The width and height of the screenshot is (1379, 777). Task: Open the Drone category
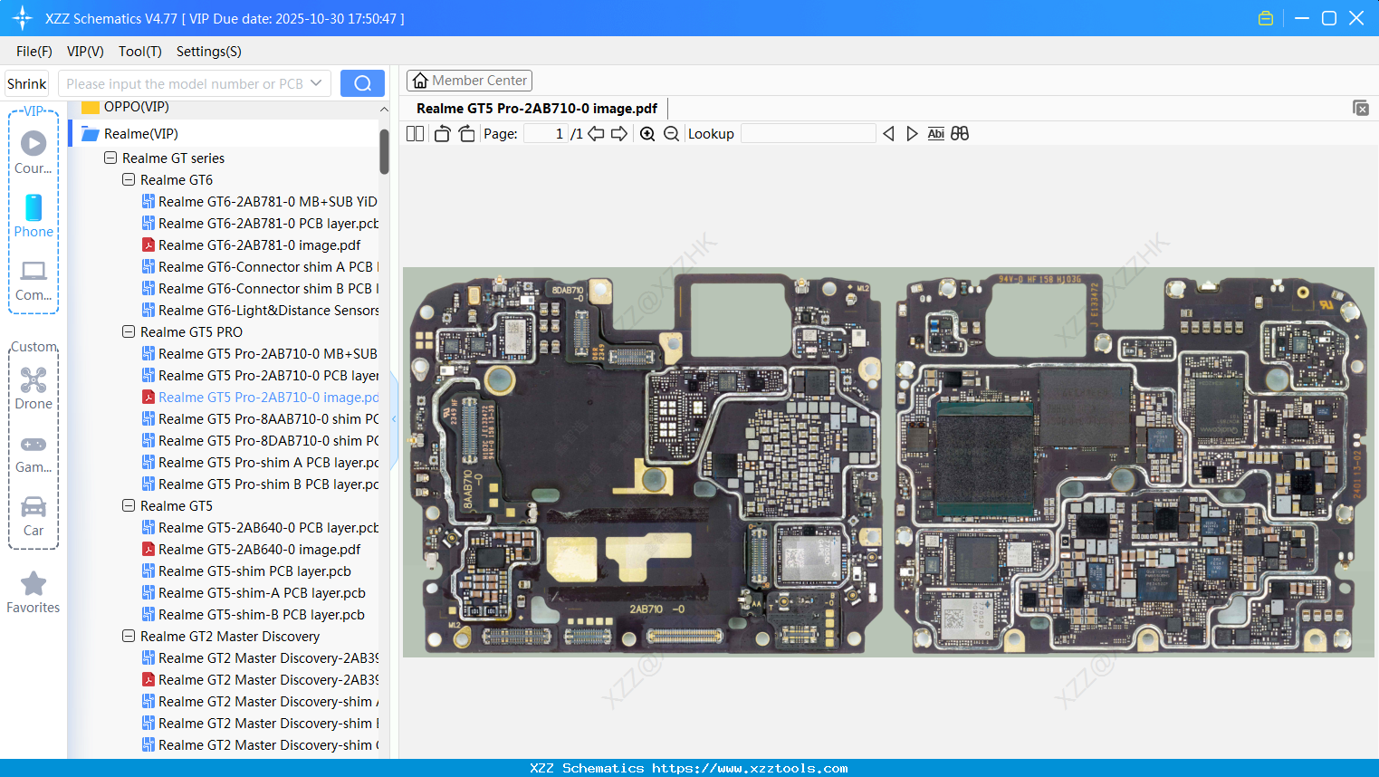[34, 388]
